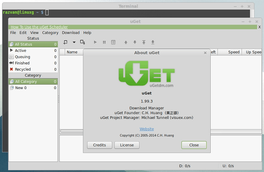Screen dimensions: 264x172
Task: Click the Move Down arrow icon
Action: click(135, 42)
